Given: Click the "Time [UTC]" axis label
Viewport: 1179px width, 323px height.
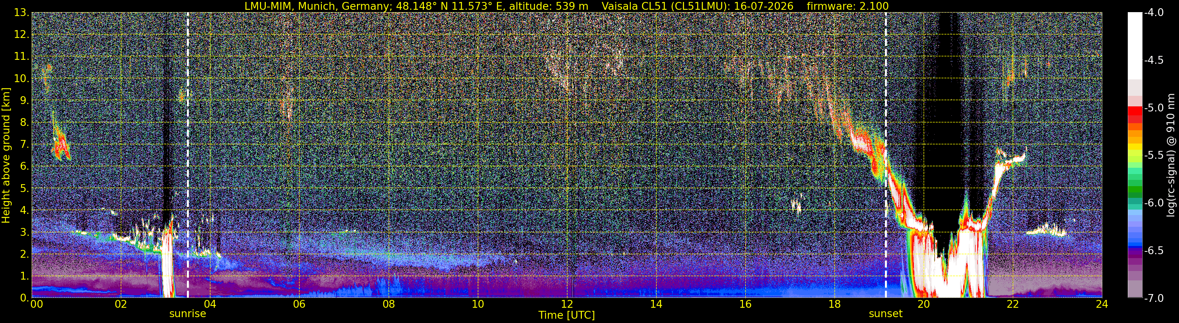Looking at the screenshot, I should [x=567, y=315].
